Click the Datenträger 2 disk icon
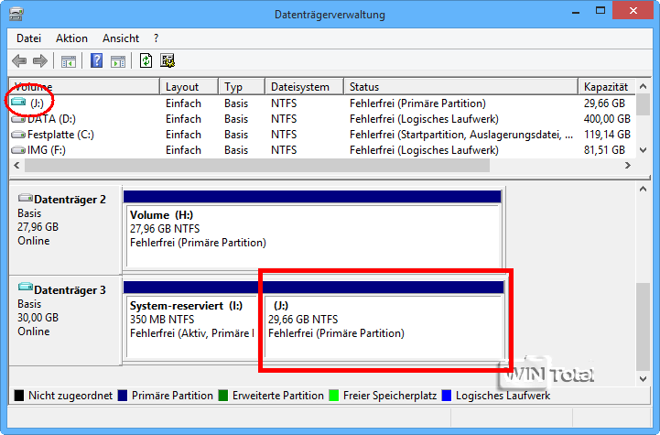Screen dimensions: 660x435 tap(26, 198)
